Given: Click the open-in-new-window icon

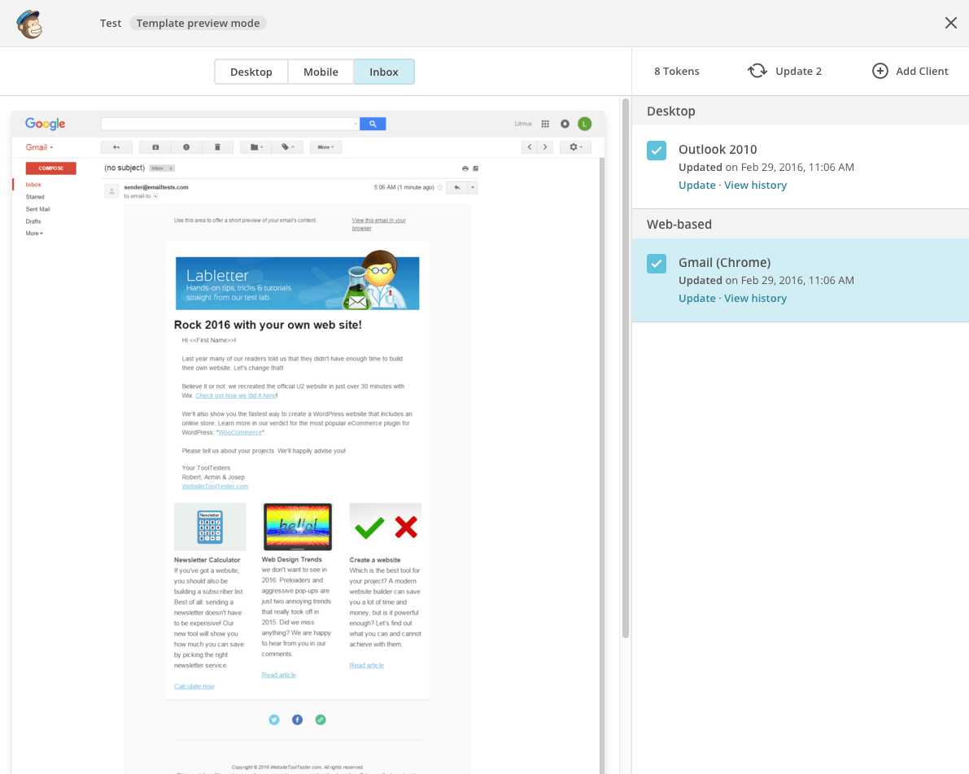Looking at the screenshot, I should coord(475,168).
